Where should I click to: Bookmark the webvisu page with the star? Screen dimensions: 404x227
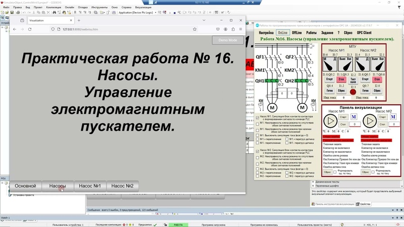(195, 29)
